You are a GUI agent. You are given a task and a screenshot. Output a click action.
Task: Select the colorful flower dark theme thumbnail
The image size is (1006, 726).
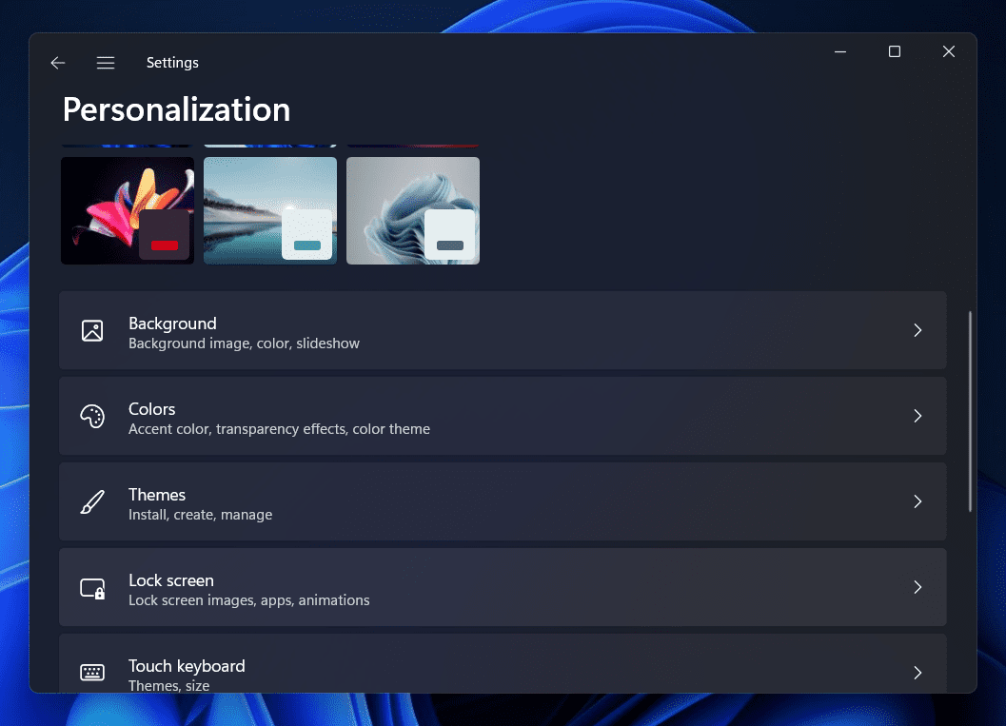[128, 210]
